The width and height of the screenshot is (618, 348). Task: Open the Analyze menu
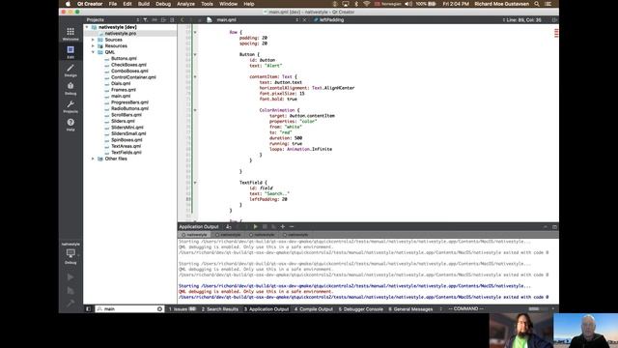185,4
